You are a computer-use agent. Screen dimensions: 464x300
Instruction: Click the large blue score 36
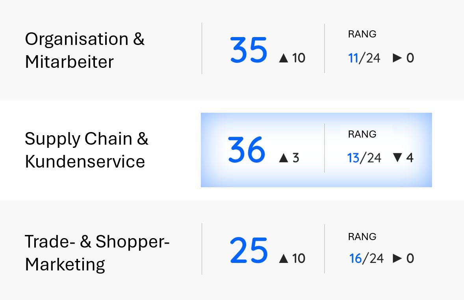[x=247, y=150]
